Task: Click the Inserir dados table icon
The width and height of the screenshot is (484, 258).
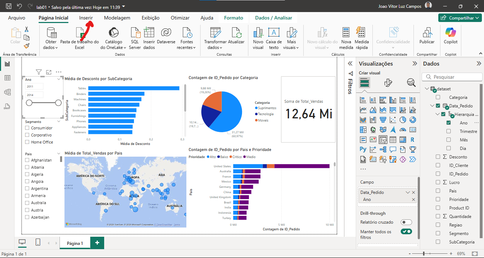Action: click(x=149, y=32)
